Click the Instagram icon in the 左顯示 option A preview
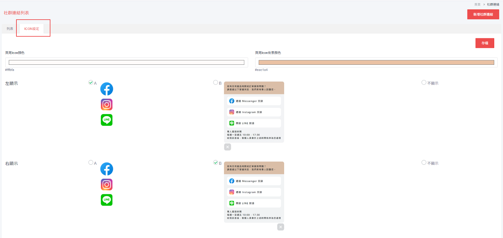The image size is (503, 238). click(107, 104)
